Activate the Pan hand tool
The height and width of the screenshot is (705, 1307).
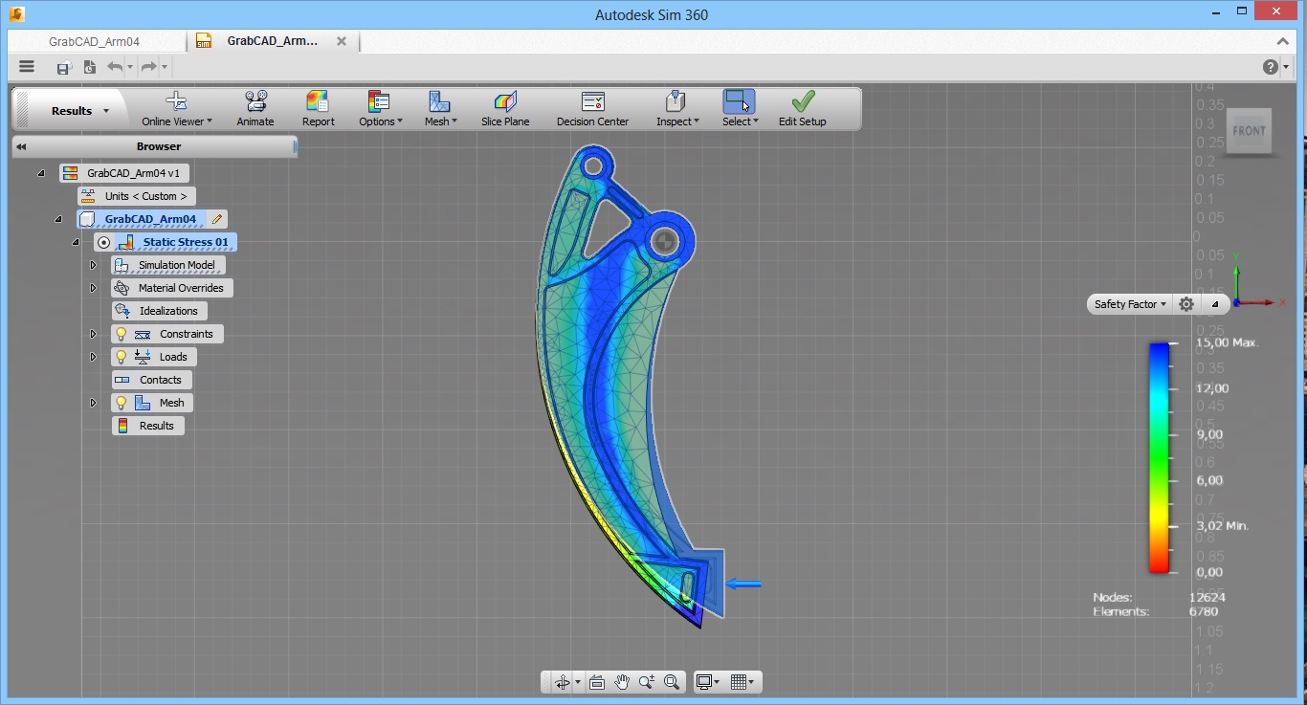click(622, 682)
